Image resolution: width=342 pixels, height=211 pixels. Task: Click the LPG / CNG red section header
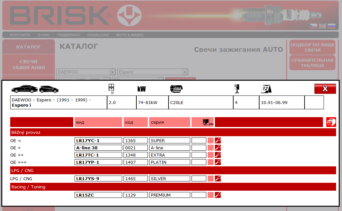(x=173, y=170)
